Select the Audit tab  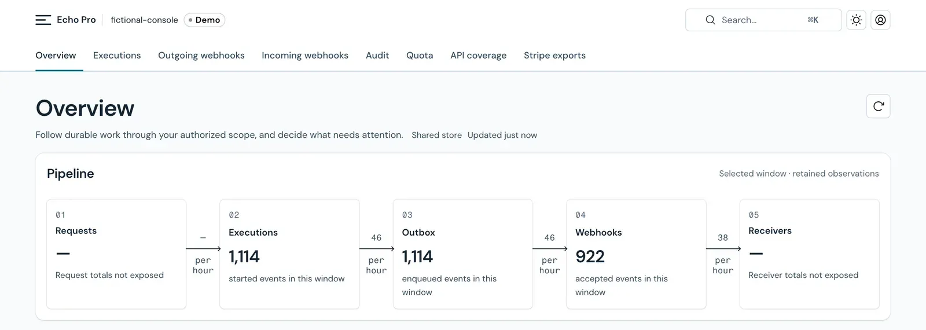[377, 56]
